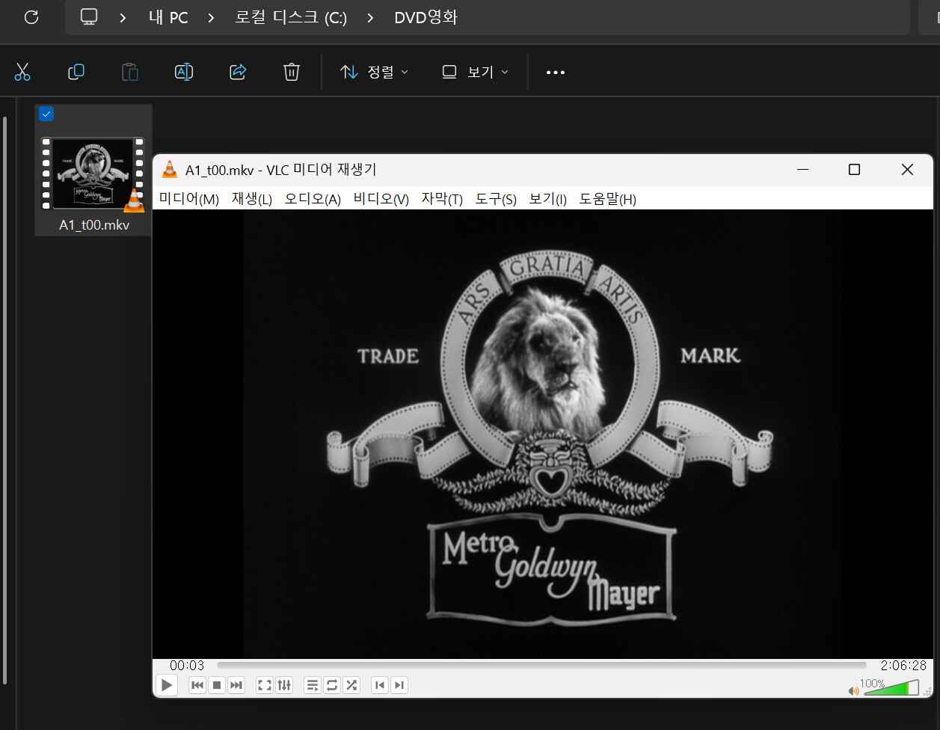The height and width of the screenshot is (730, 940).
Task: Mute audio using the speaker icon
Action: tap(853, 690)
